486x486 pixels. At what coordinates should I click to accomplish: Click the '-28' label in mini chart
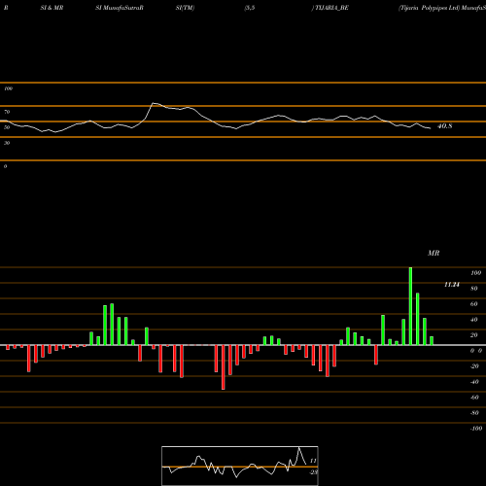click(314, 472)
